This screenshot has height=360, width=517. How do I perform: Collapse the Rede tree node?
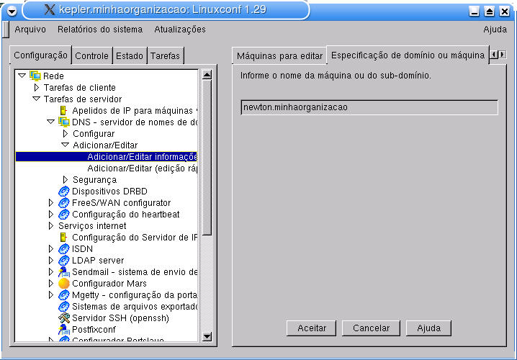22,76
